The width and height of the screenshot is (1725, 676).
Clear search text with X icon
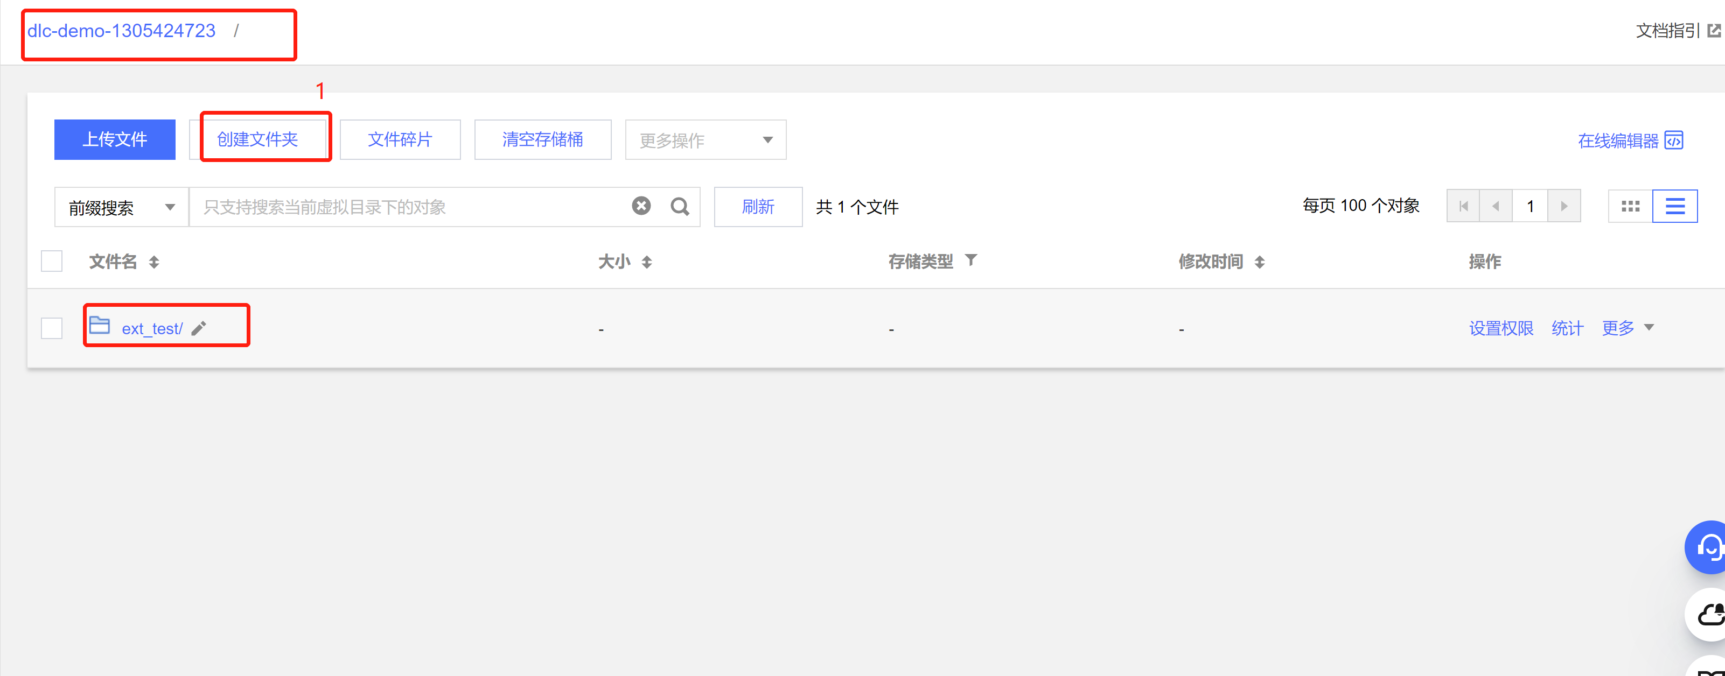click(x=641, y=206)
